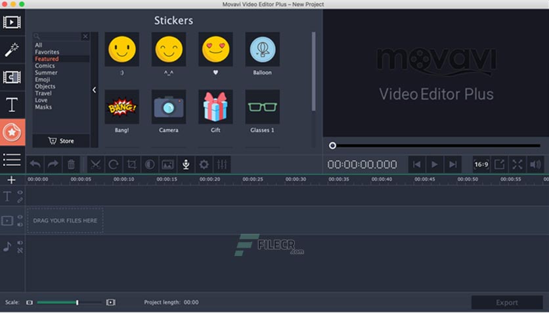Zoom out timeline with small scale icon
Screen dimensions: 549x317
(x=30, y=303)
